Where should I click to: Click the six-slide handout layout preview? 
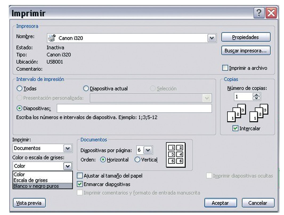point(176,155)
